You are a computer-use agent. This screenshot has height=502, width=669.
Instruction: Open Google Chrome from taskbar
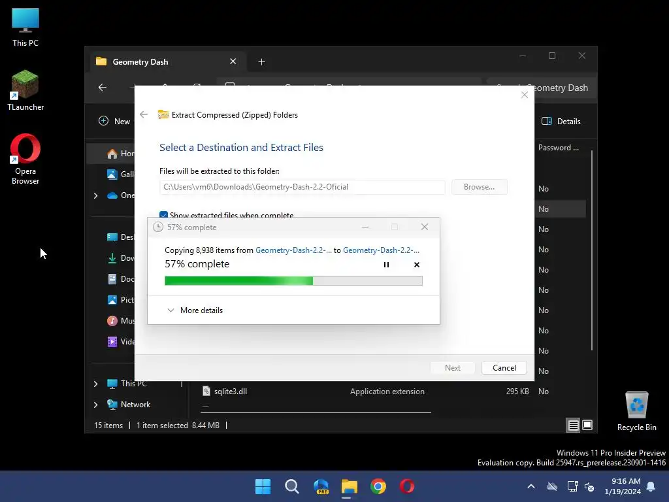(x=378, y=486)
